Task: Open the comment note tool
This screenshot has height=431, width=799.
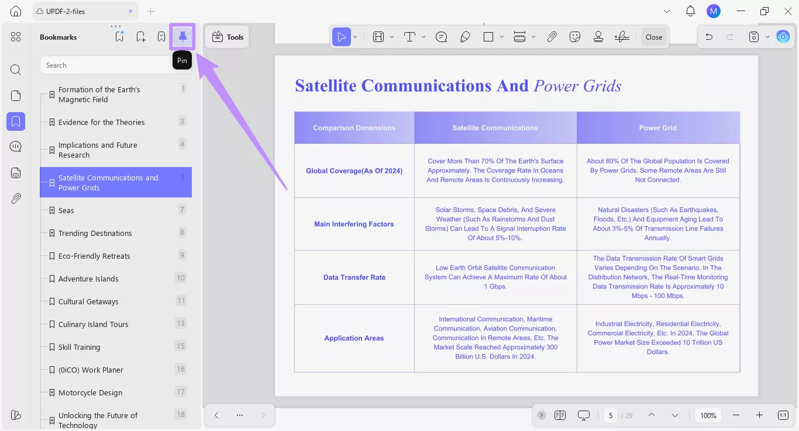Action: pyautogui.click(x=442, y=37)
